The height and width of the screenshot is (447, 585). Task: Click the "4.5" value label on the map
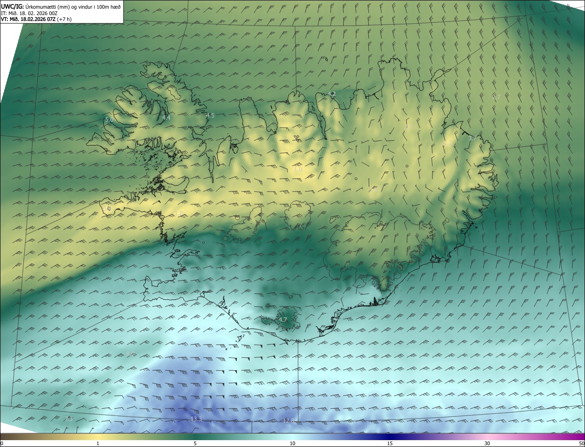[x=210, y=116]
